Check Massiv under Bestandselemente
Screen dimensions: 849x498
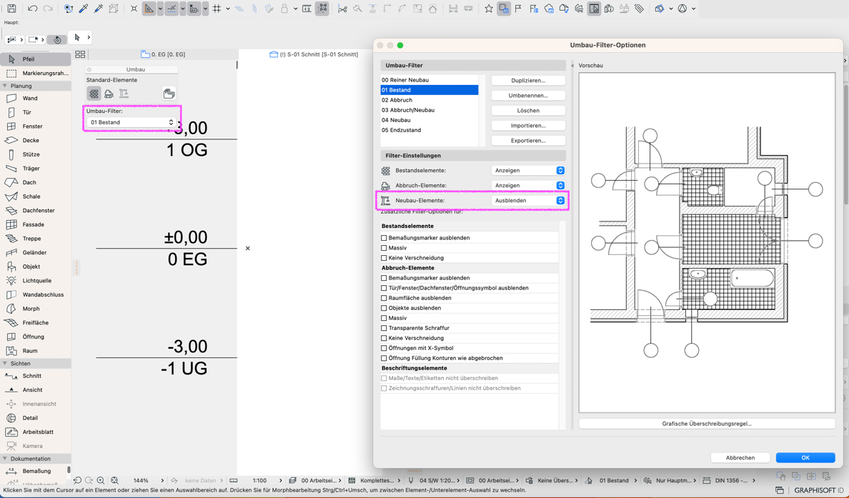pos(384,248)
